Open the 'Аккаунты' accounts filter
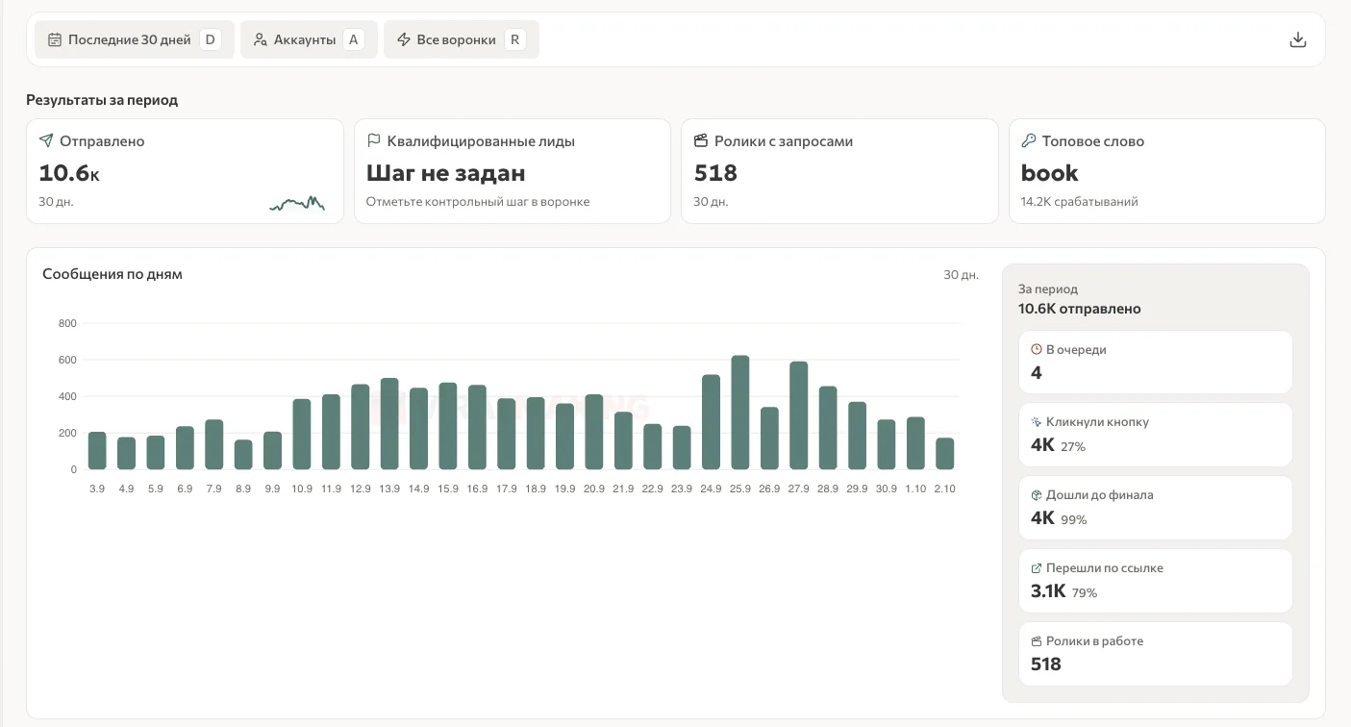1351x727 pixels. coord(309,39)
